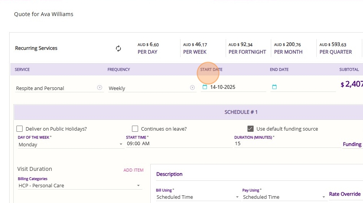This screenshot has width=363, height=203.
Task: Click the Add Item link
Action: (133, 170)
